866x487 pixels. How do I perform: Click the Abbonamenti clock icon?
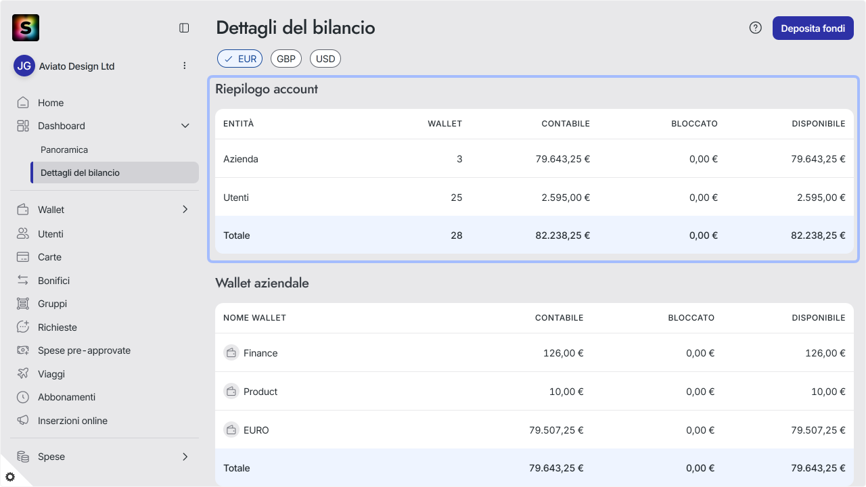click(x=23, y=397)
